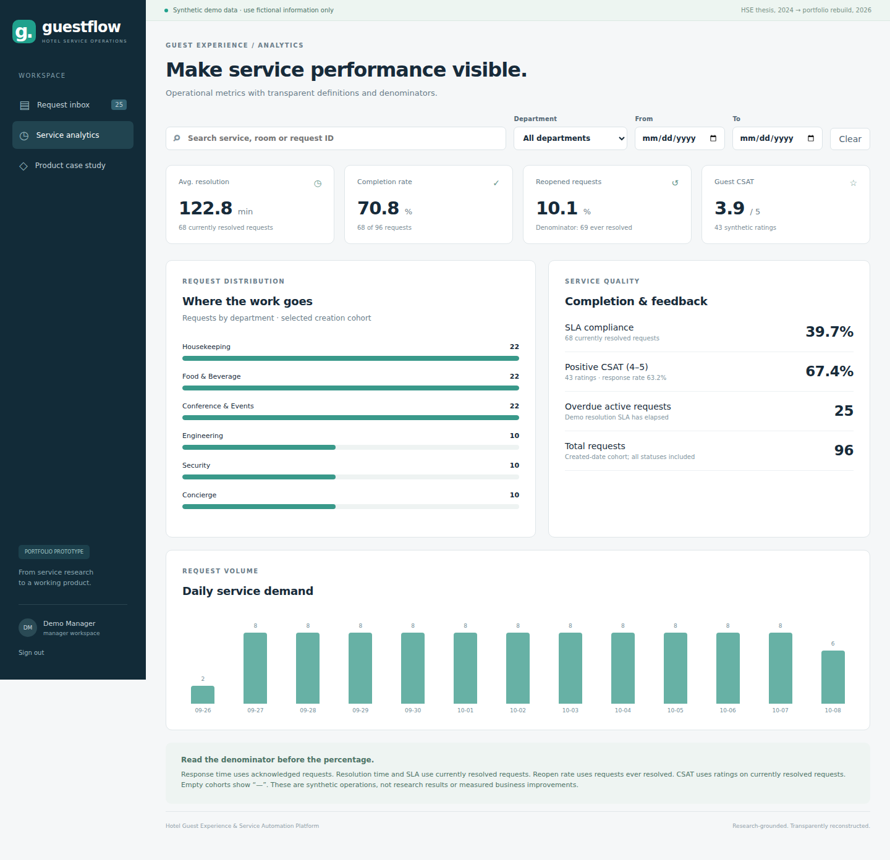
Task: Click the Concierge department label
Action: [199, 495]
